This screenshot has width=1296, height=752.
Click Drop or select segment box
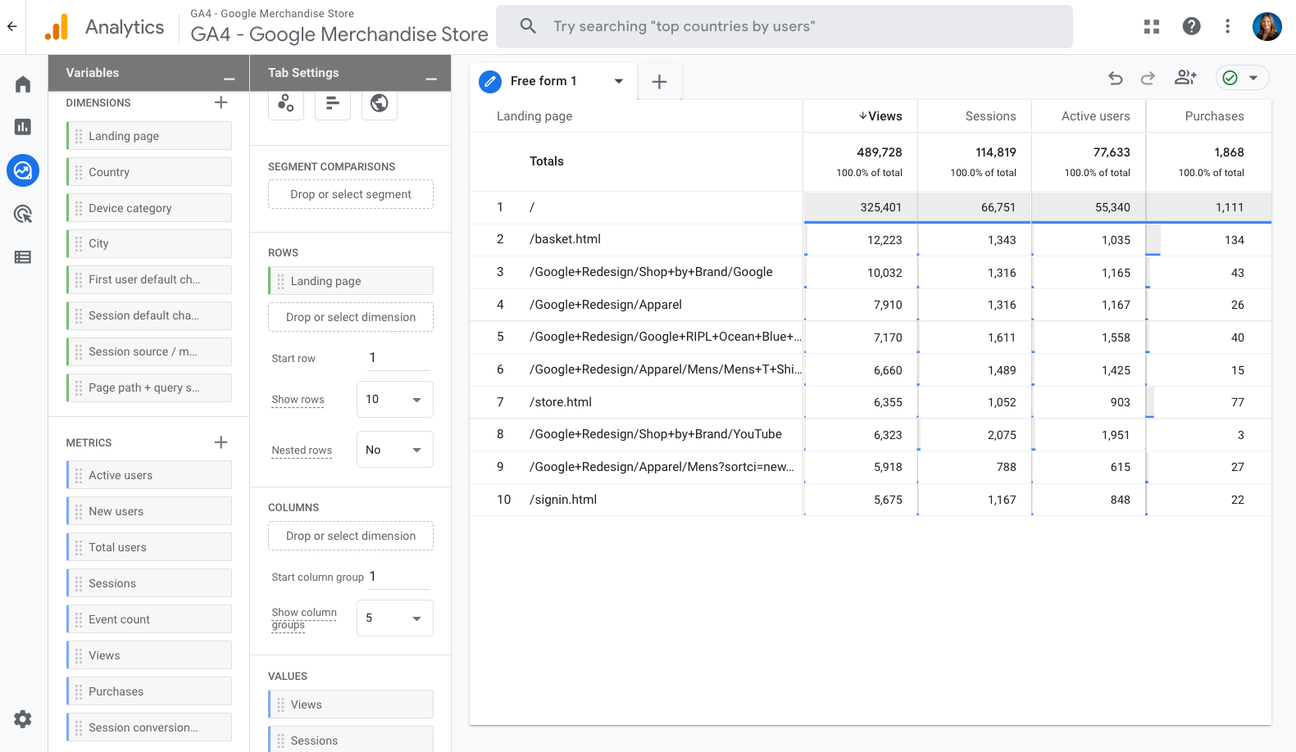point(351,194)
